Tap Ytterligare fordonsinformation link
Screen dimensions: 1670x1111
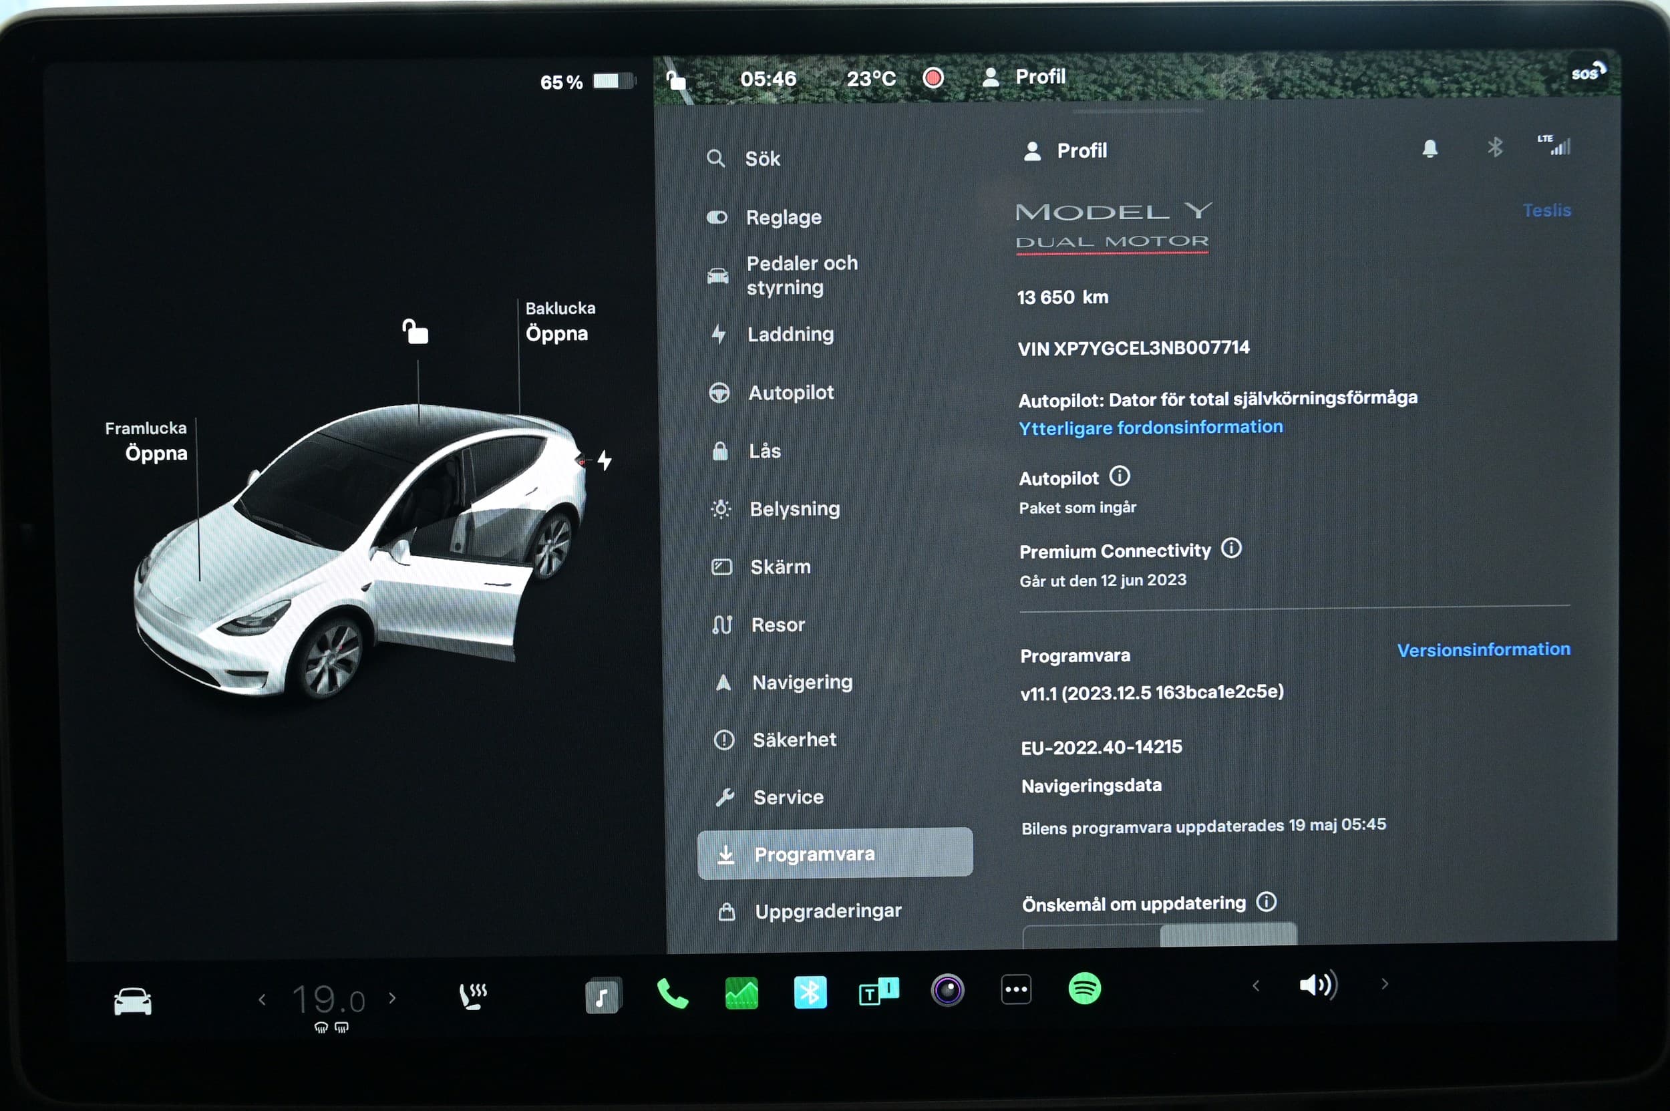1151,428
